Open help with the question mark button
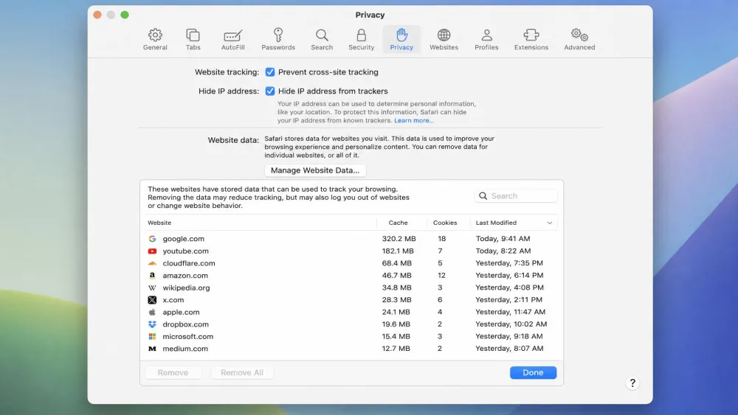The image size is (738, 415). (632, 383)
